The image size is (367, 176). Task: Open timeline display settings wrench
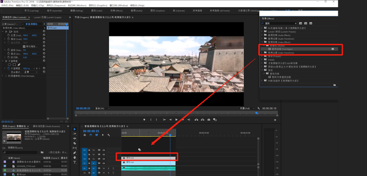tap(109, 135)
